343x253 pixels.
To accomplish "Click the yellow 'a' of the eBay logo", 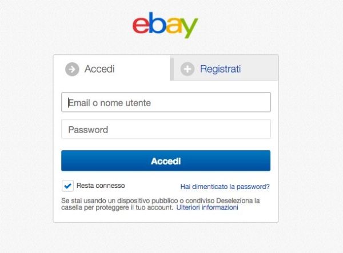I will coord(174,25).
